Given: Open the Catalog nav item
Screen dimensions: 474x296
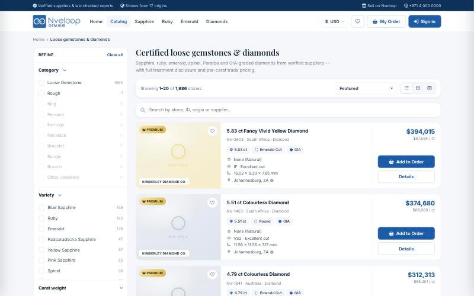Looking at the screenshot, I should (118, 21).
